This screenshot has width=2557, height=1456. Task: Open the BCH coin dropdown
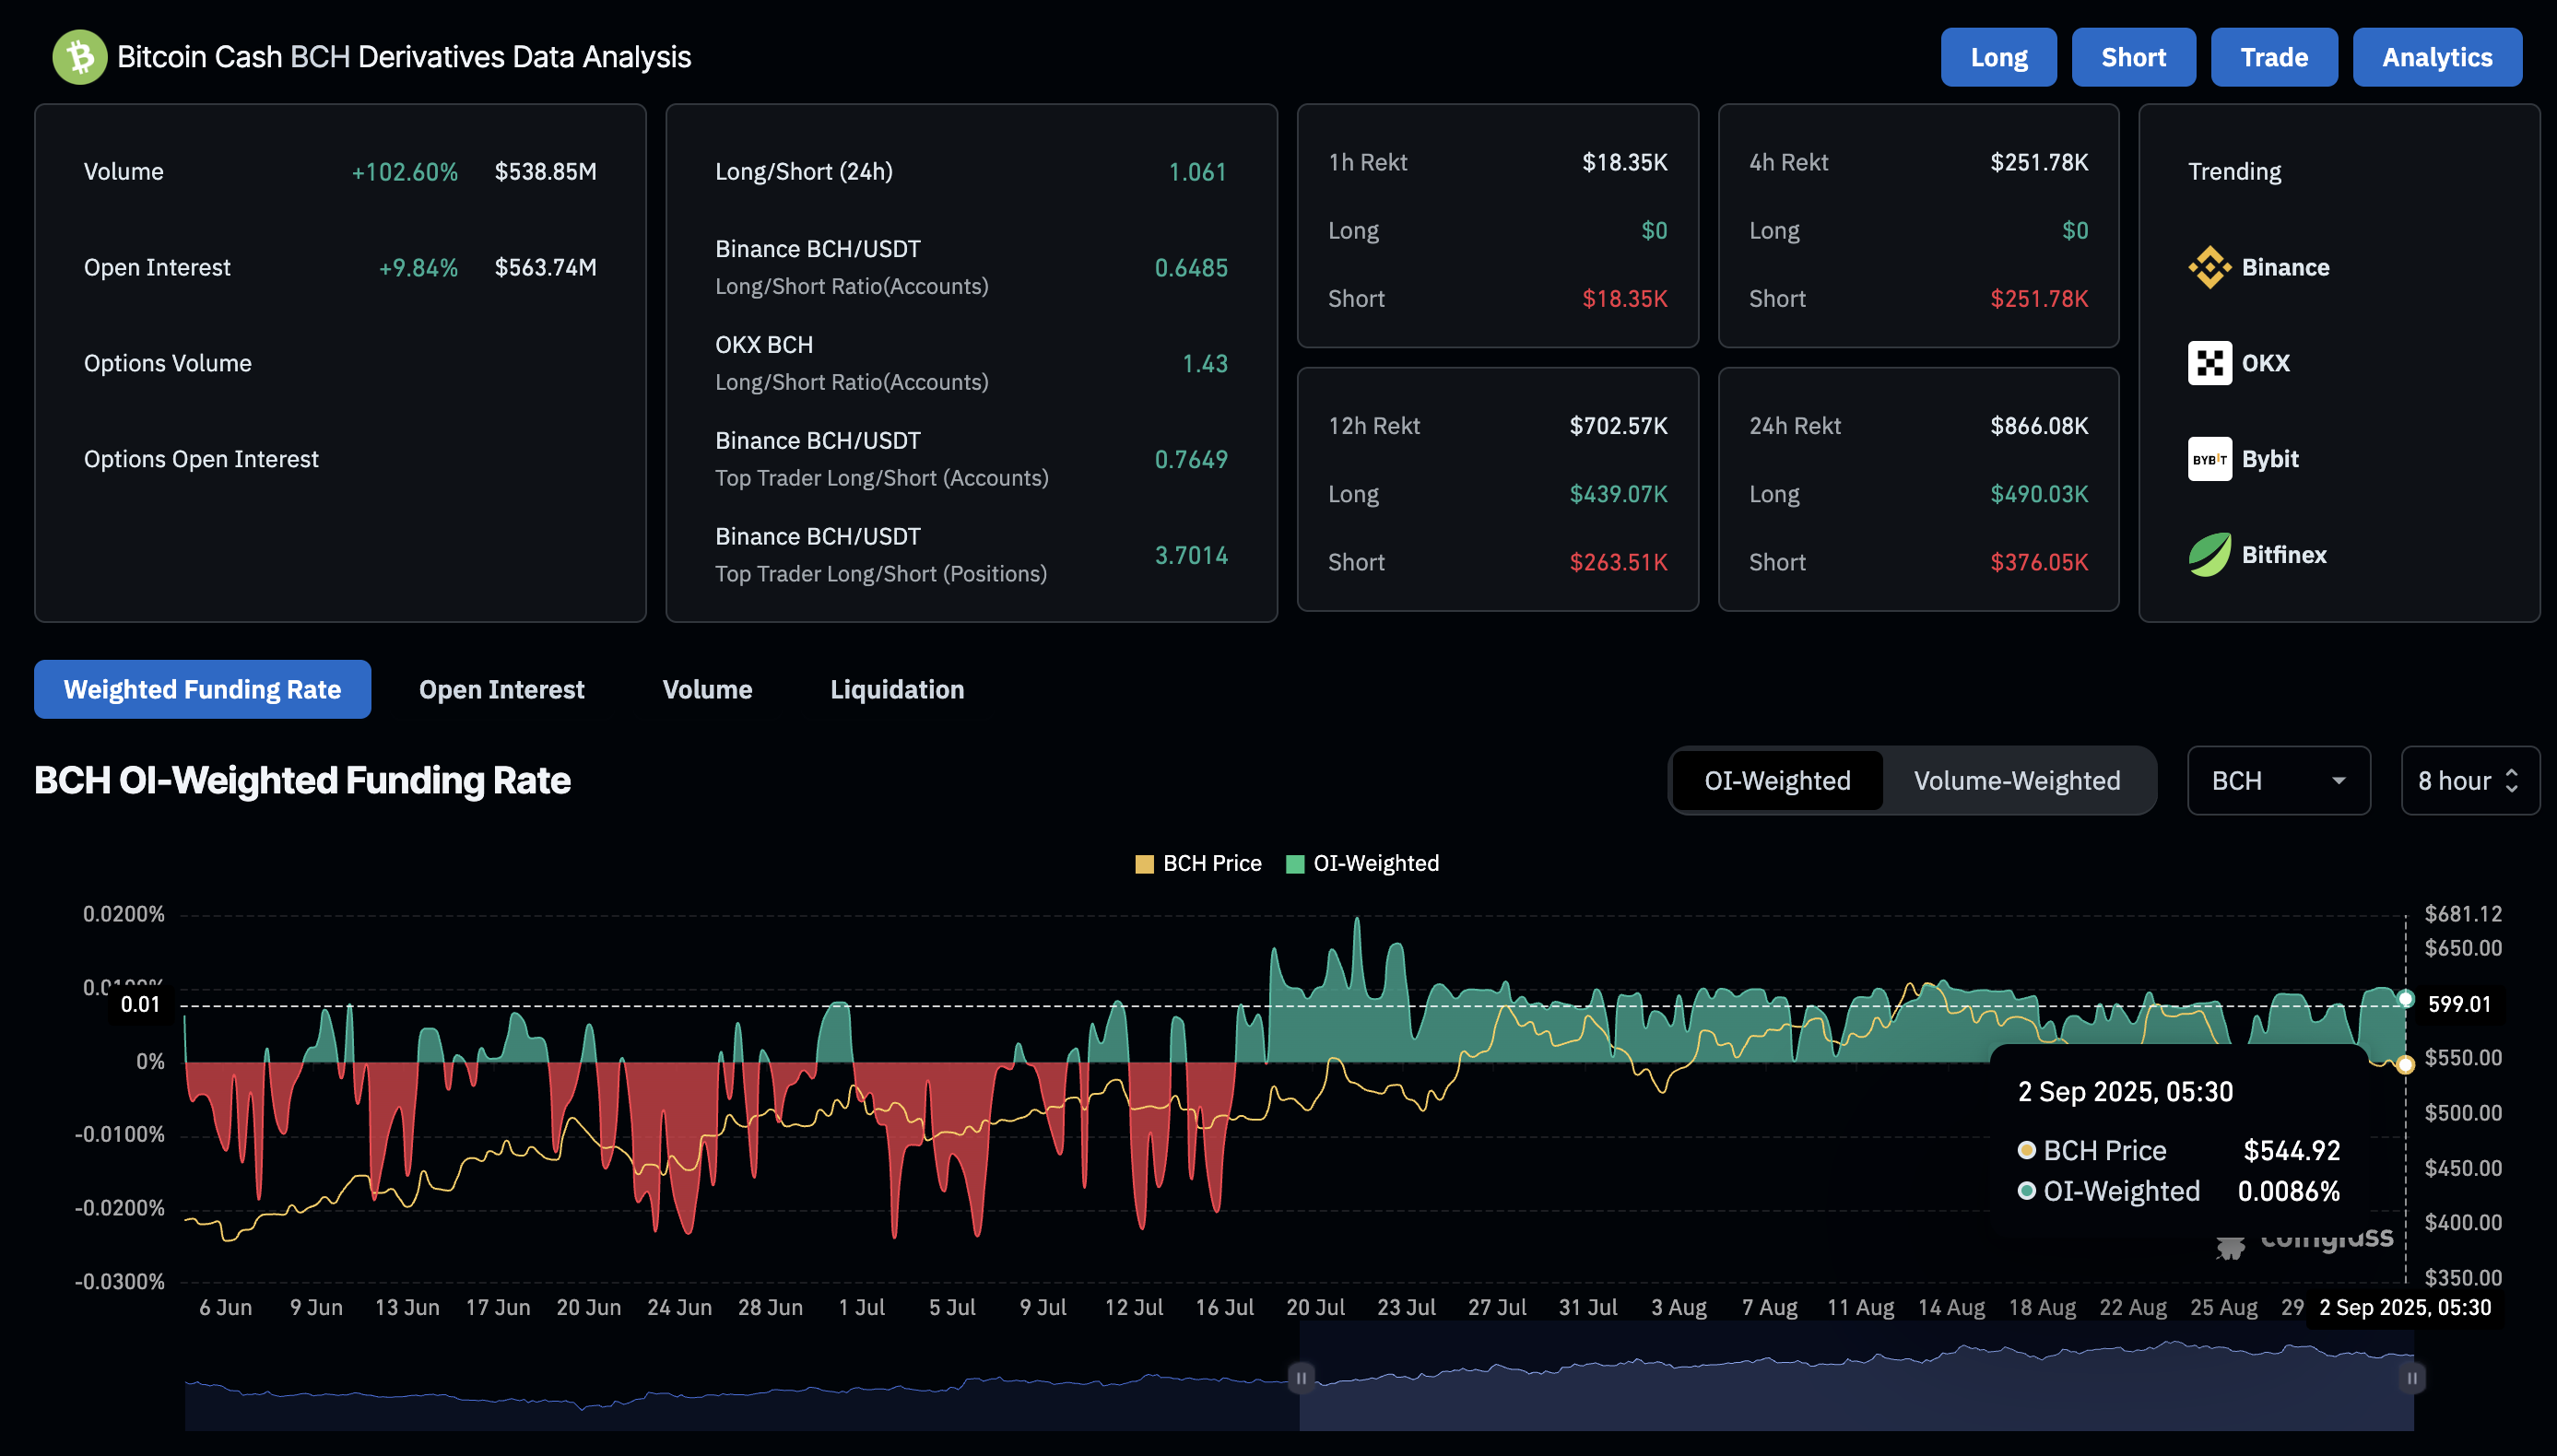[x=2277, y=780]
